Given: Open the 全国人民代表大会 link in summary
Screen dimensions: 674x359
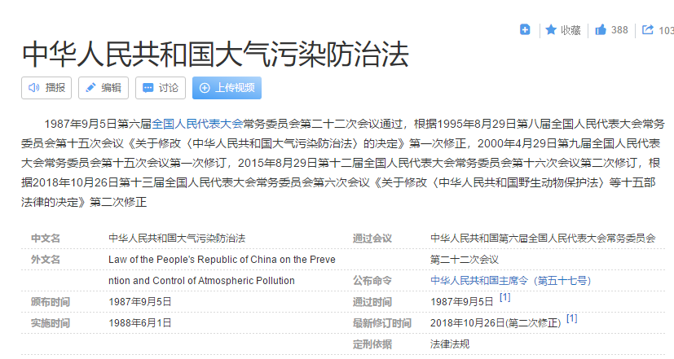Looking at the screenshot, I should [197, 124].
